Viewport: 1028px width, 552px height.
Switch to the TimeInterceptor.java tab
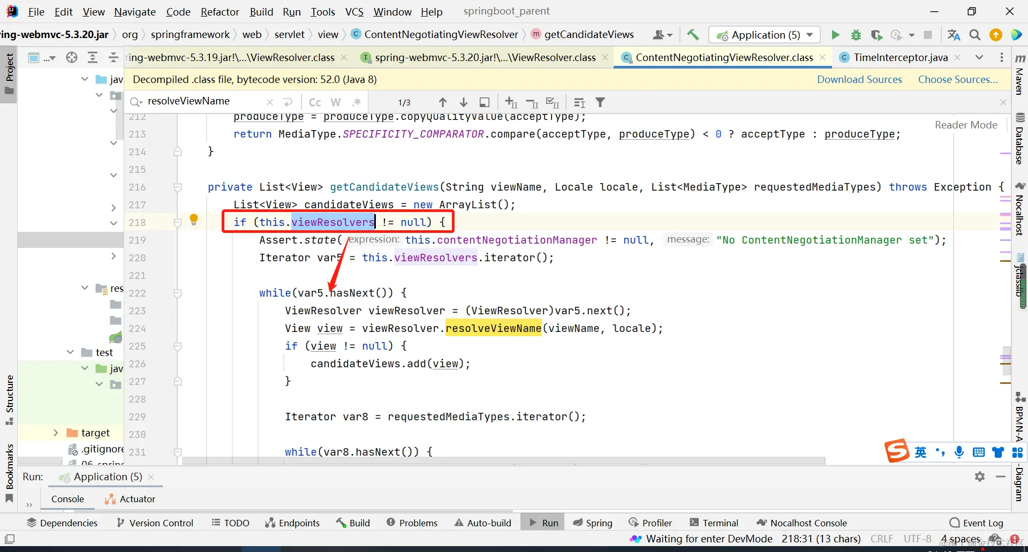tap(900, 57)
